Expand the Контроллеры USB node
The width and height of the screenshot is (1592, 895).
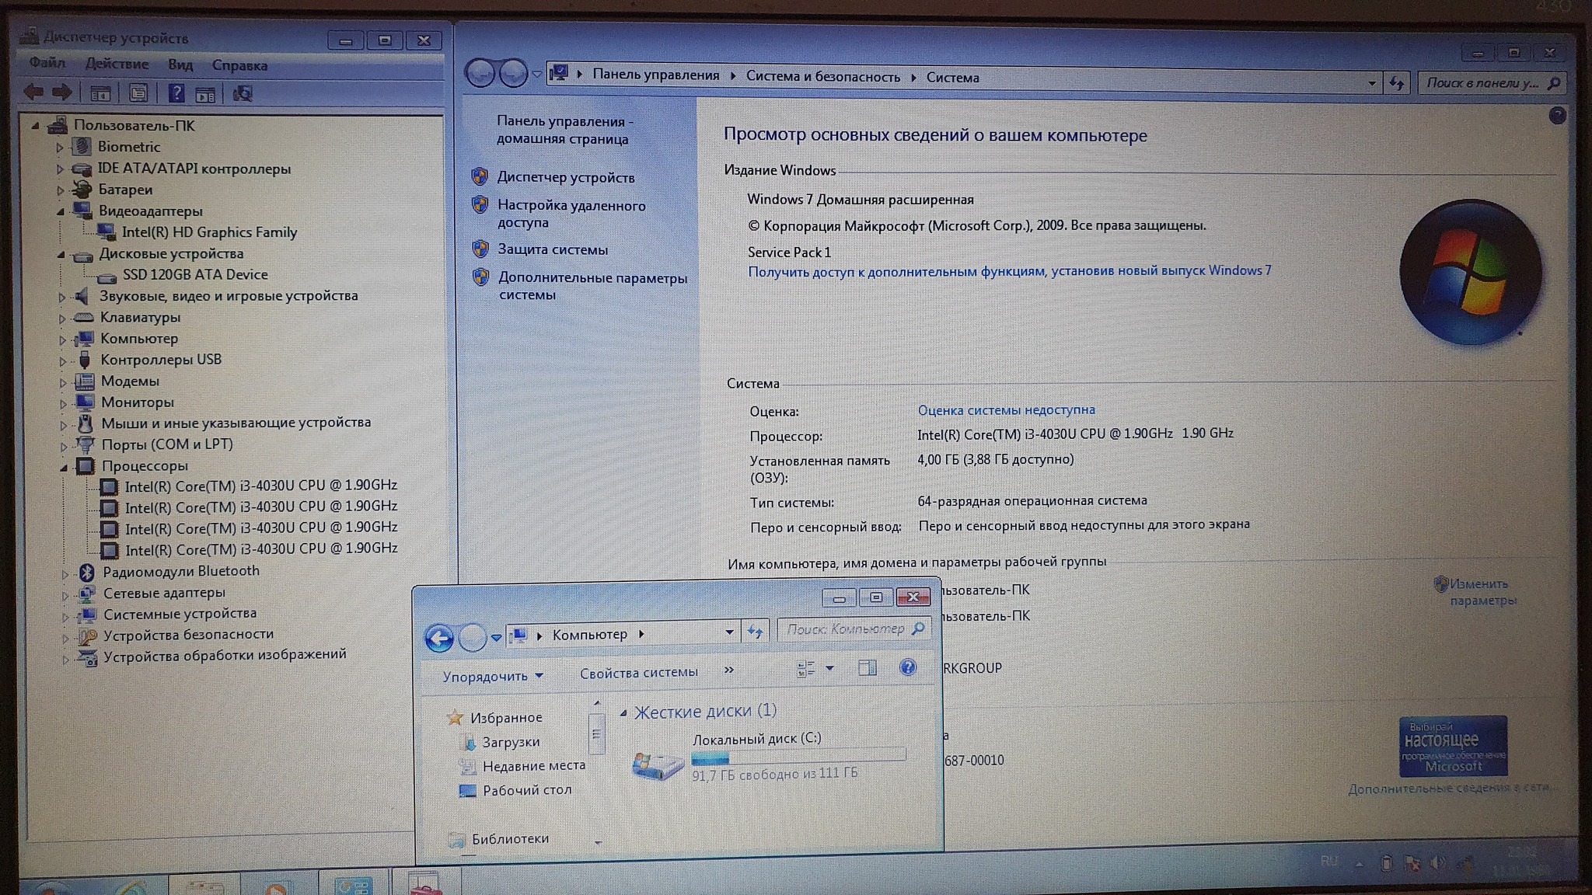pos(63,361)
